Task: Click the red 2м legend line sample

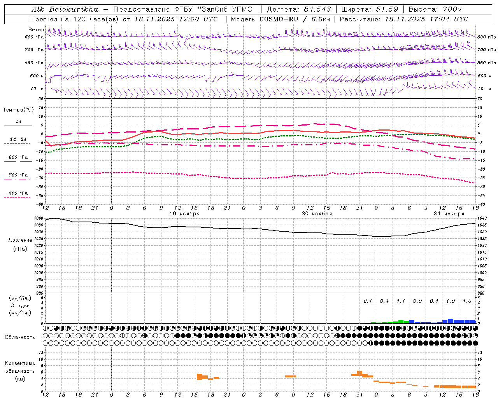Action: click(x=18, y=126)
